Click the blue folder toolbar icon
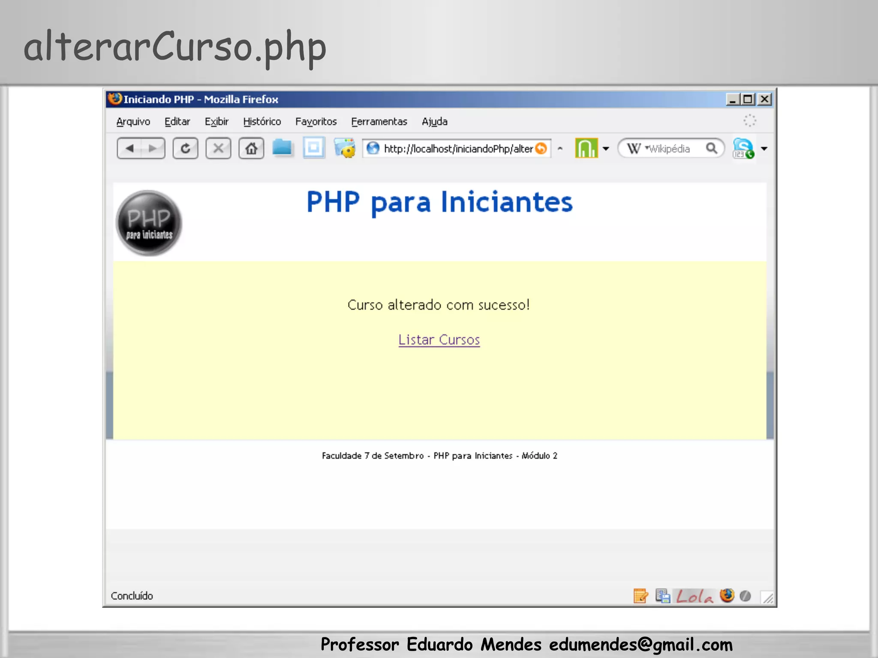878x658 pixels. coord(282,148)
